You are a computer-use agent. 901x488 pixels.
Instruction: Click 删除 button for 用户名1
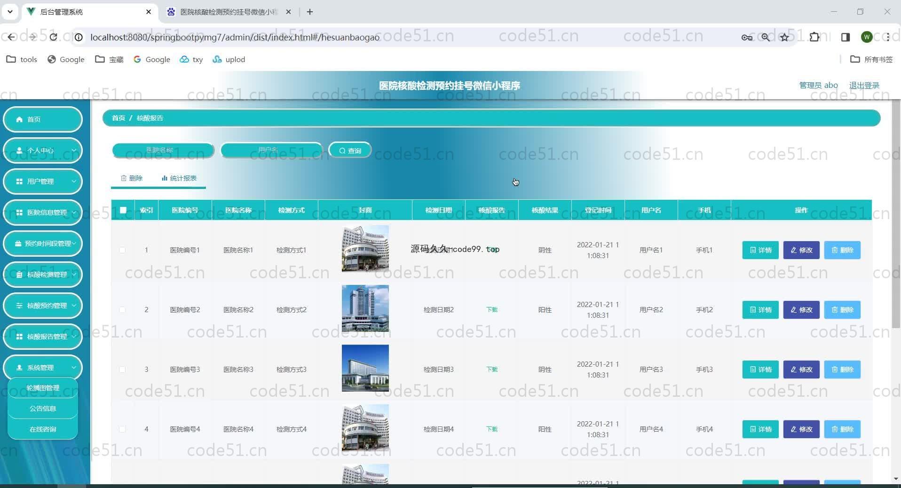[842, 250]
